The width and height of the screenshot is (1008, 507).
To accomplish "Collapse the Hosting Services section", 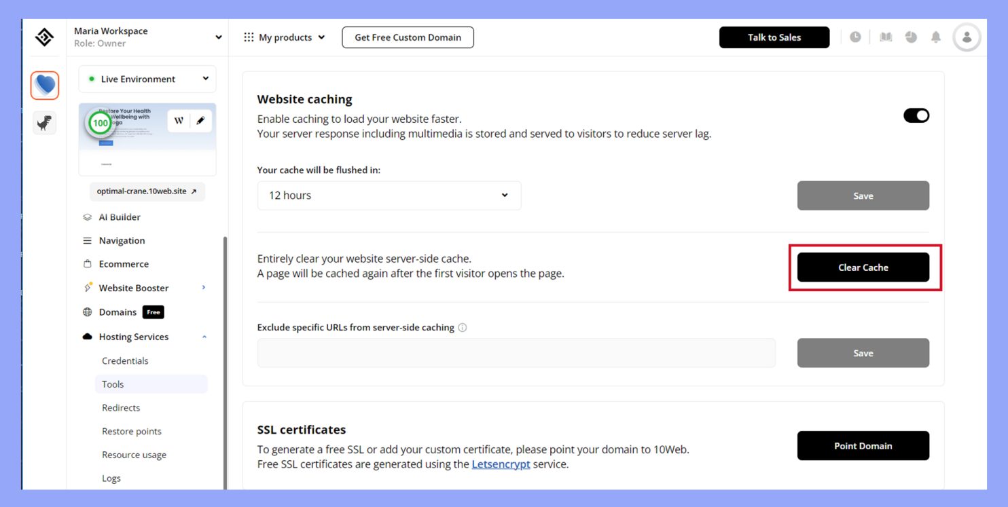I will [204, 336].
